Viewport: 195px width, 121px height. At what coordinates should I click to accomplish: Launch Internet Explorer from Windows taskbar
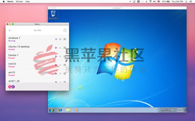click(x=60, y=110)
